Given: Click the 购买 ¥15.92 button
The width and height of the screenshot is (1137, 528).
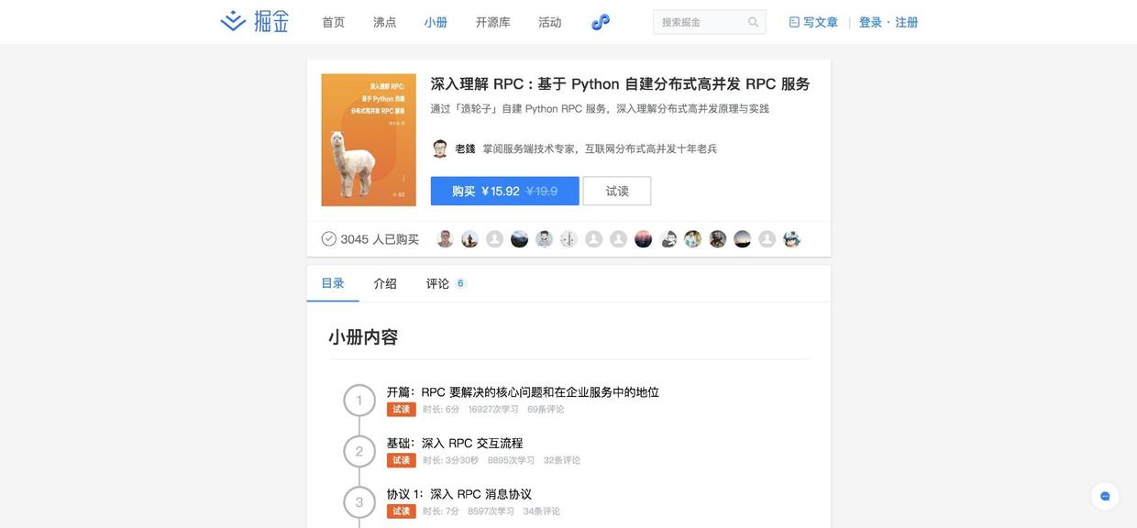Looking at the screenshot, I should coord(505,191).
